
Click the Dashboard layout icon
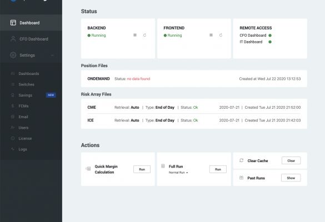(x=13, y=23)
